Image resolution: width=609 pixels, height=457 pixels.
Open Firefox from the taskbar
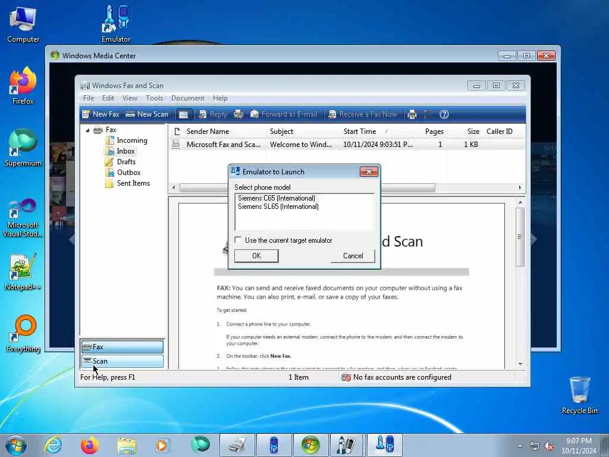coord(89,445)
